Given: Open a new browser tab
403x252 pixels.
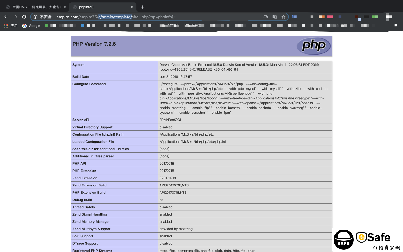Looking at the screenshot, I should pos(142,7).
